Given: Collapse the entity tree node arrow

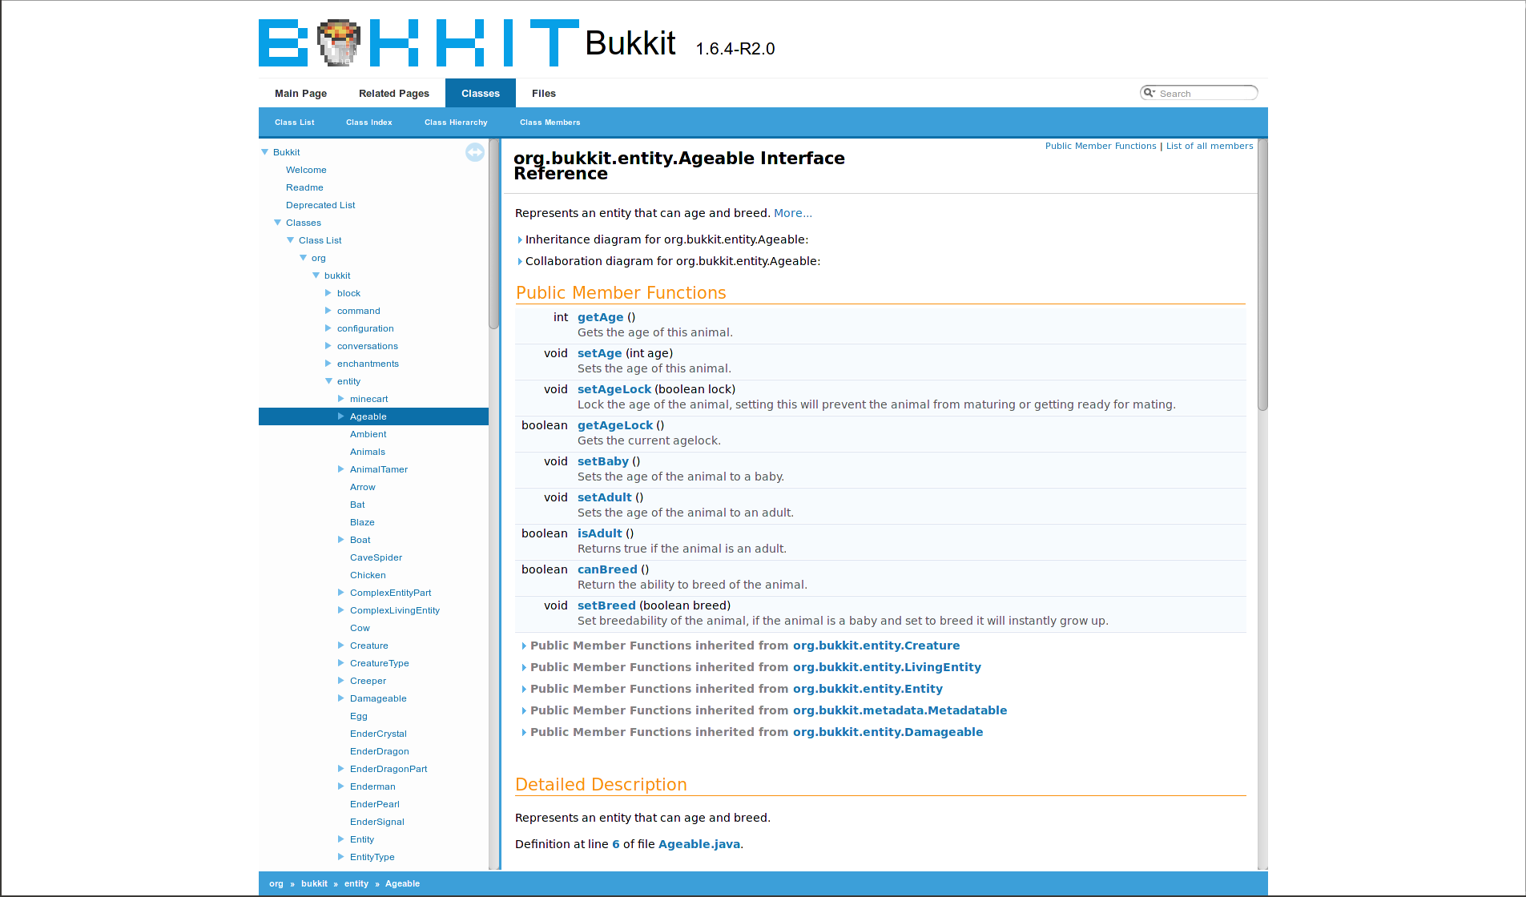Looking at the screenshot, I should [328, 381].
